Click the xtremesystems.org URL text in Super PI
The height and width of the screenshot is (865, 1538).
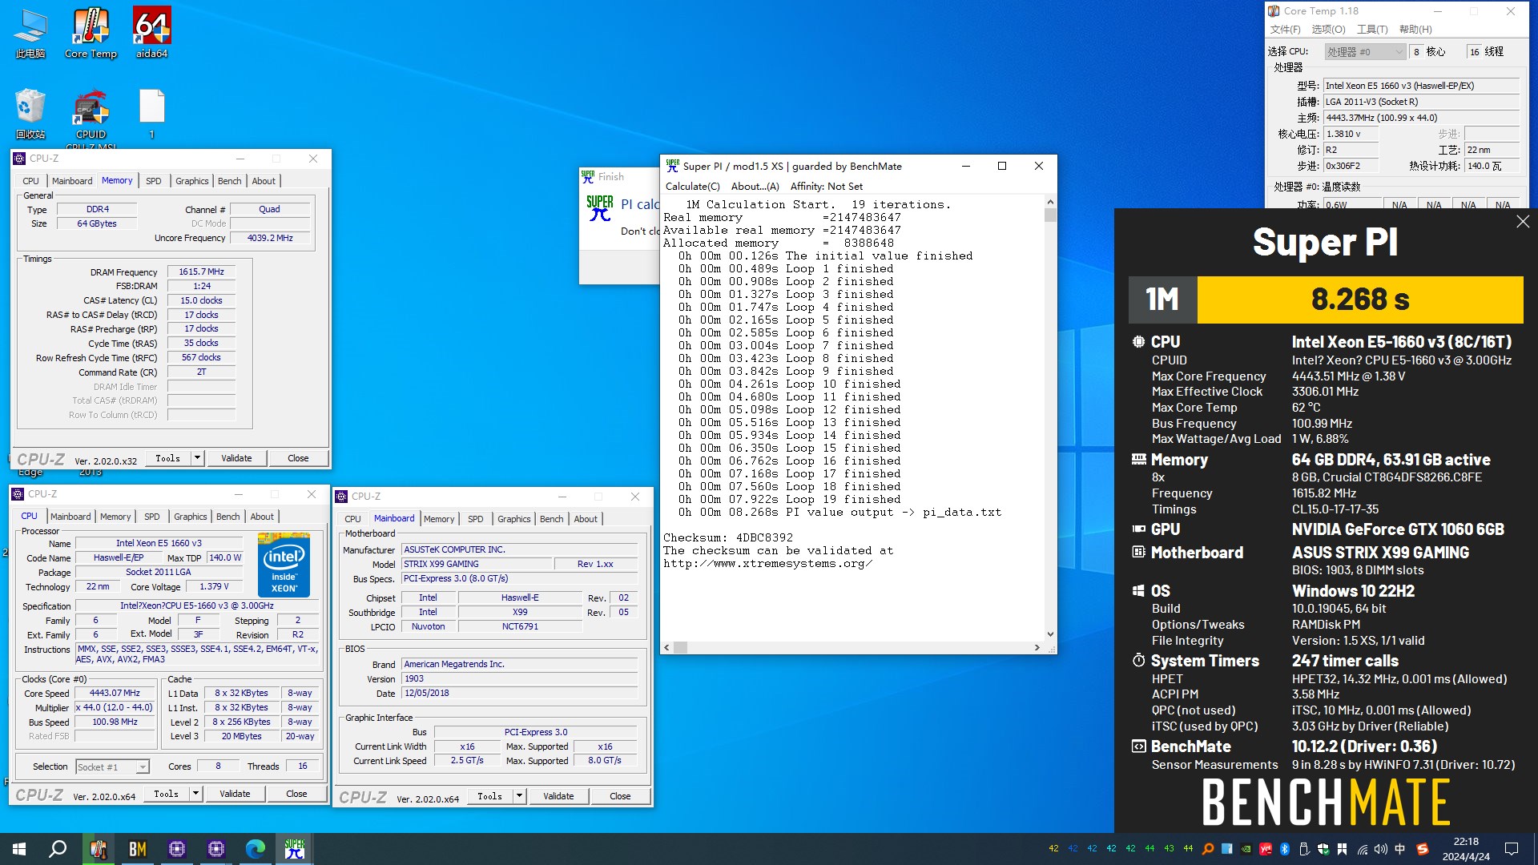point(767,563)
